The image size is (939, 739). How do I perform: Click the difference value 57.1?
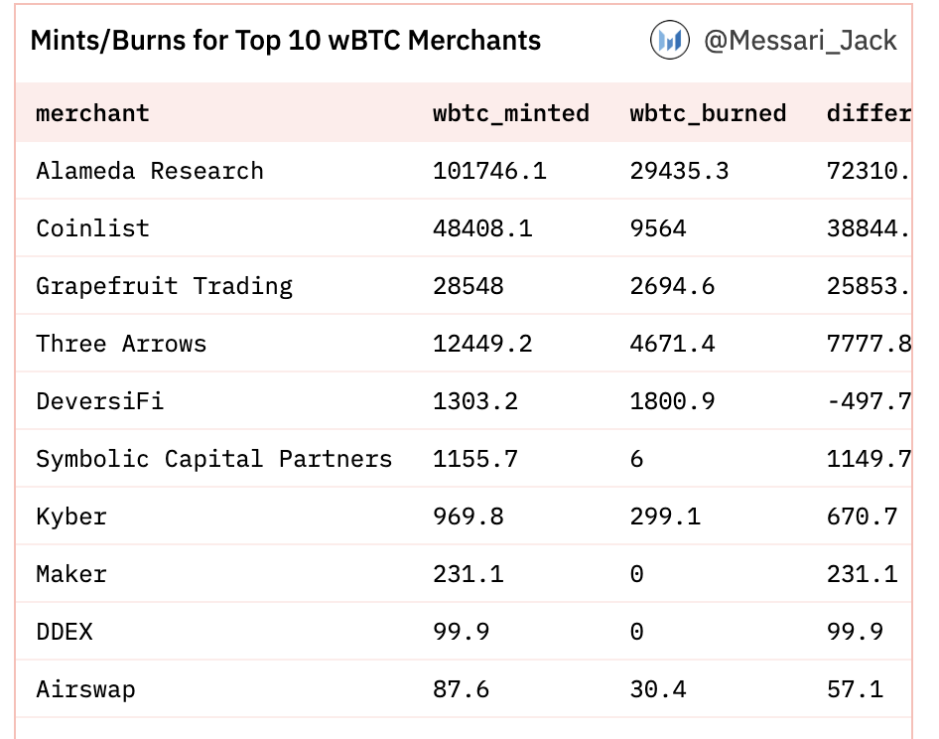[855, 689]
